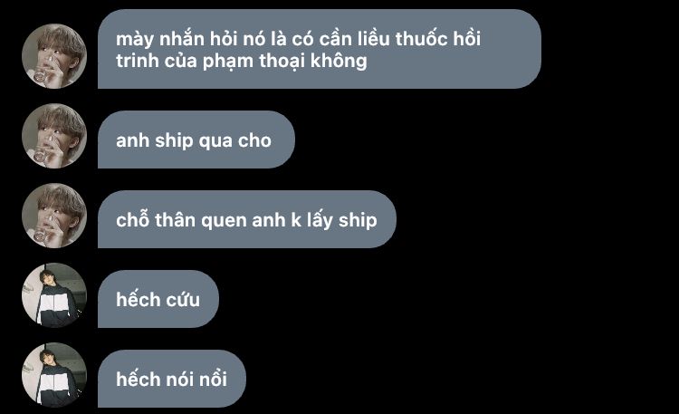Open profile picture next to 'hếch cứu'
679x414 pixels.
[x=54, y=295]
